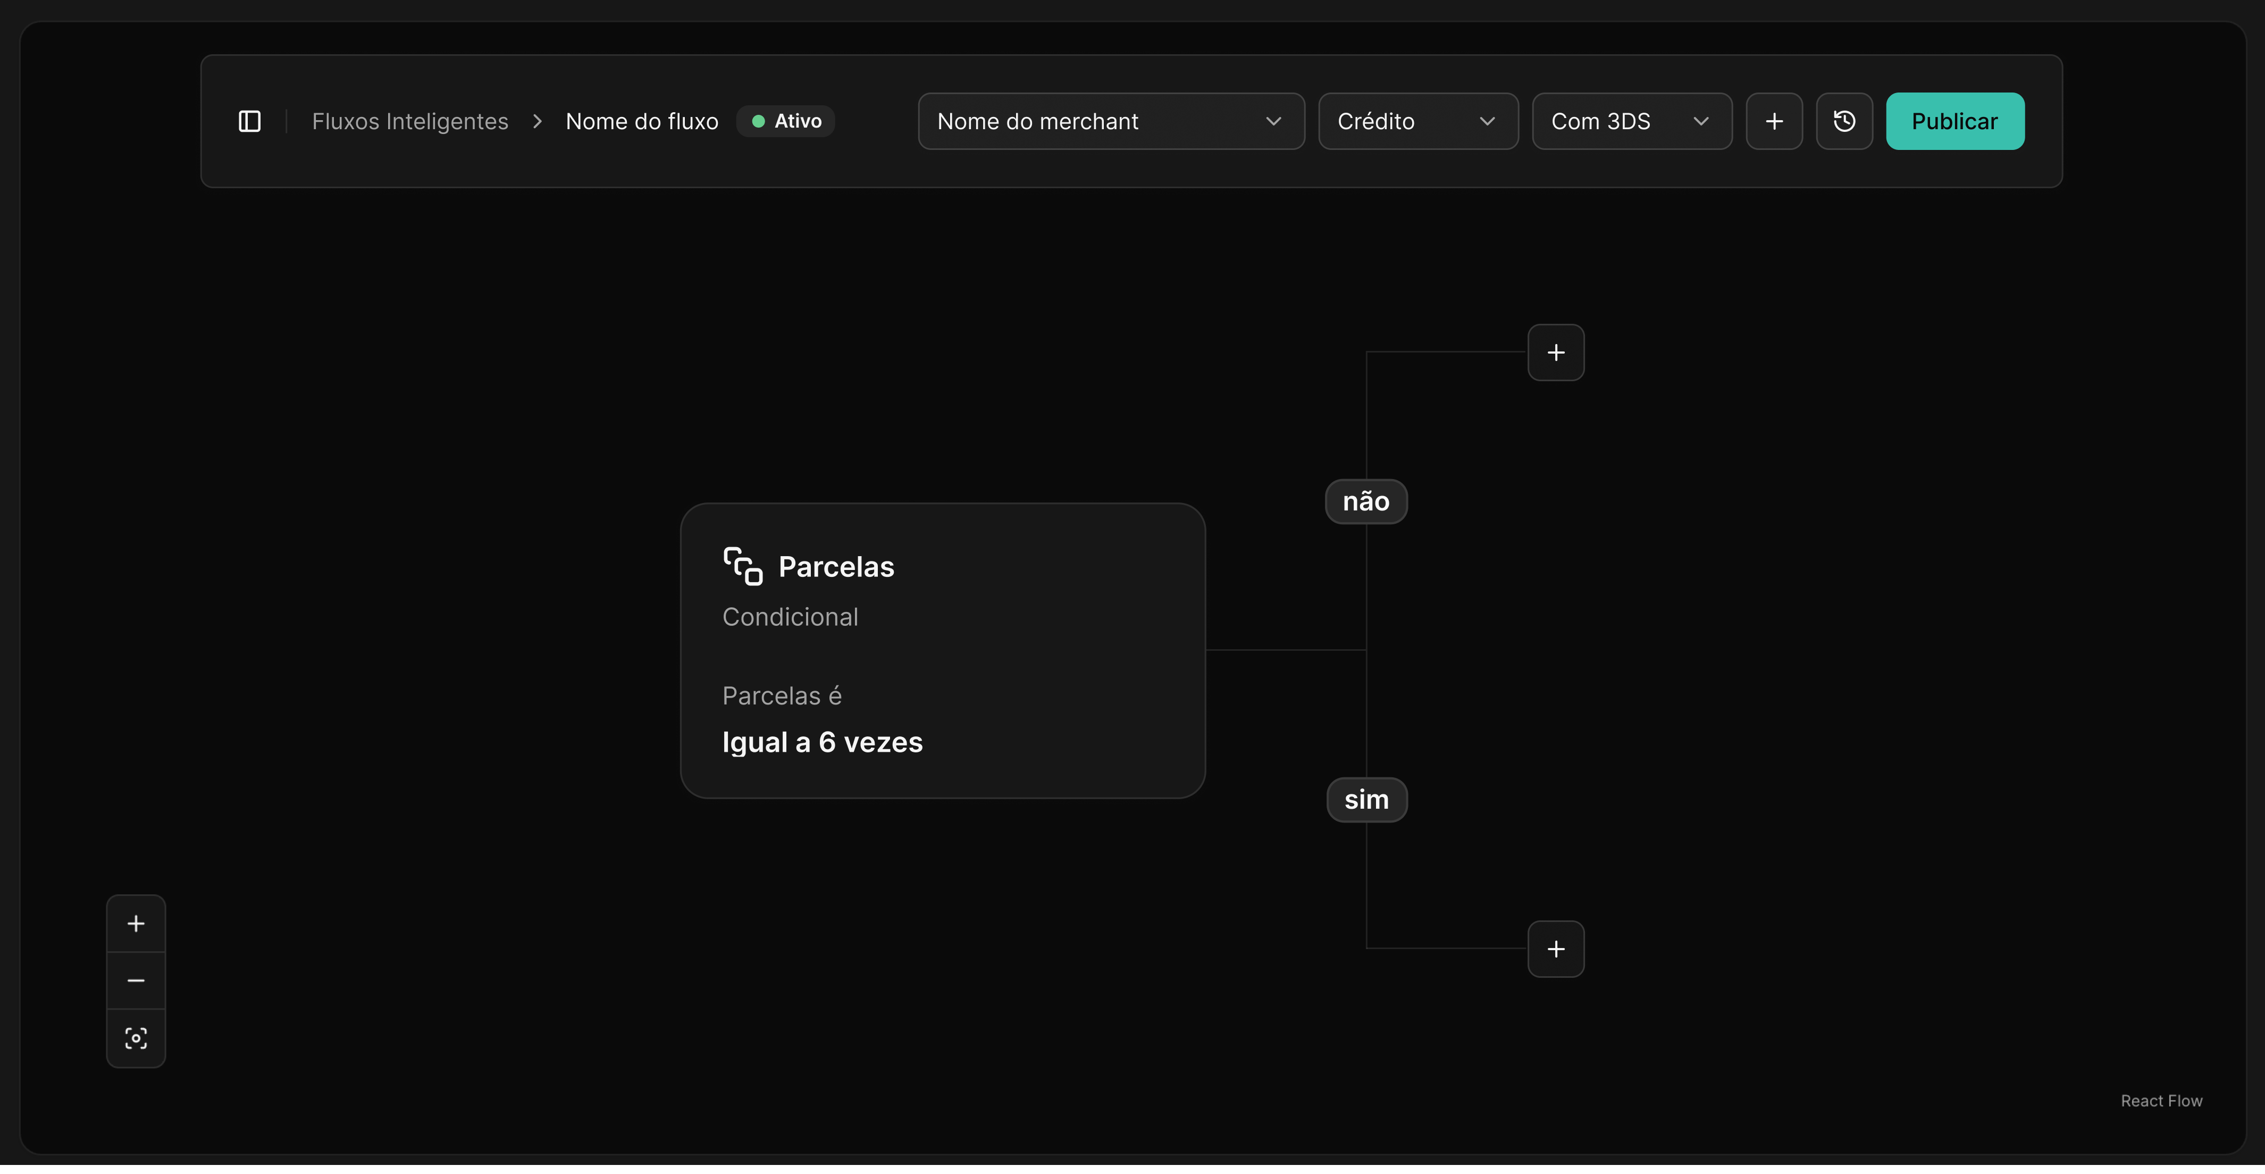Open the Nome do merchant dropdown
The height and width of the screenshot is (1174, 2265).
[1111, 121]
